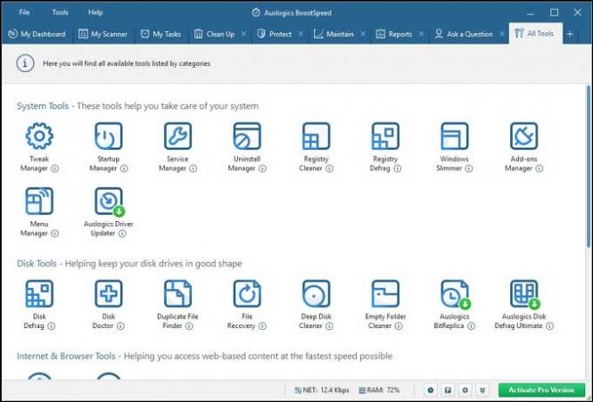Viewport: 593px width, 402px height.
Task: Click Activate Pro Version button
Action: point(541,390)
